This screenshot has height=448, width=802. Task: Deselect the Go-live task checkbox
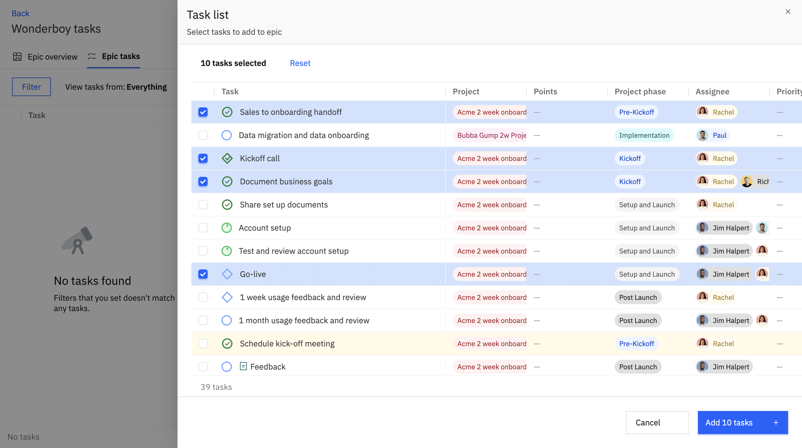203,274
